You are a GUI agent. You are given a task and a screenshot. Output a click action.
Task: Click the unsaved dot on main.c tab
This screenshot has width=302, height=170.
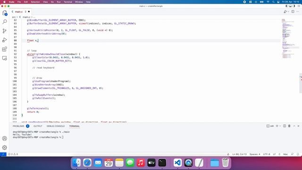coord(29,12)
